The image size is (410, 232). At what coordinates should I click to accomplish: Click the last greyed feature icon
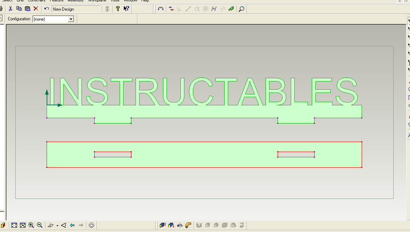pos(242,225)
